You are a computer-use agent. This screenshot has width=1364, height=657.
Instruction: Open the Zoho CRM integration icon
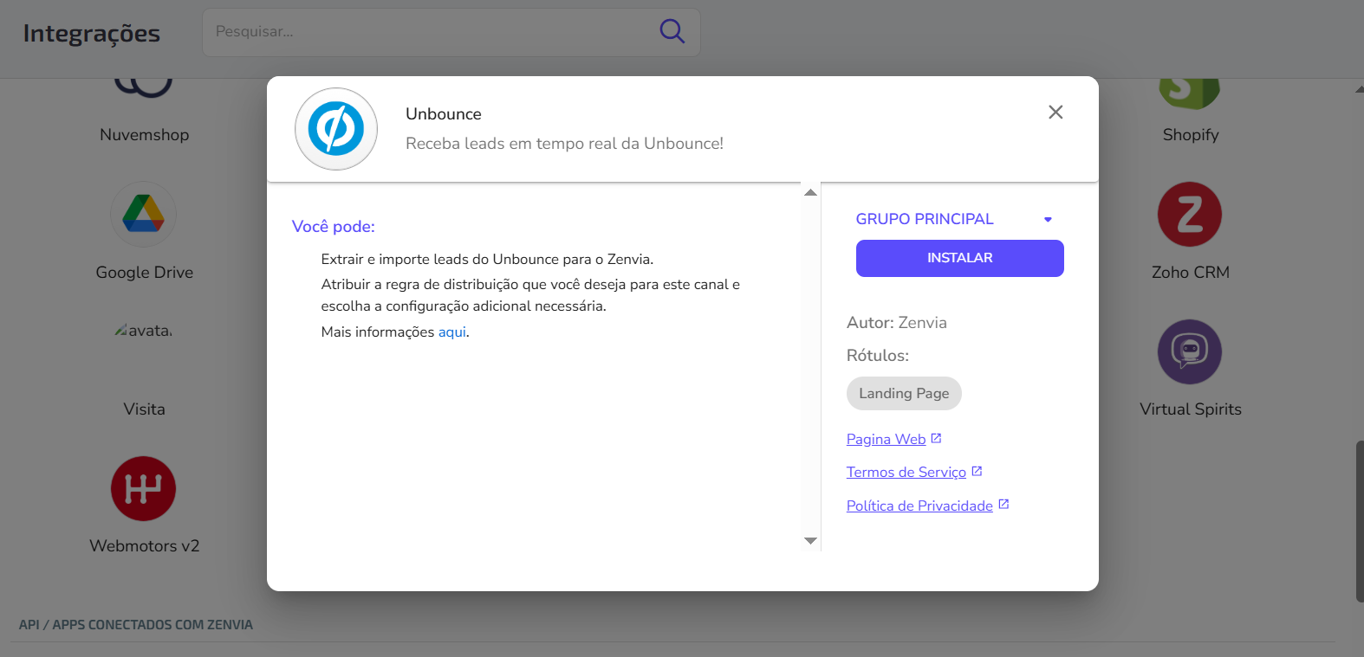coord(1190,214)
